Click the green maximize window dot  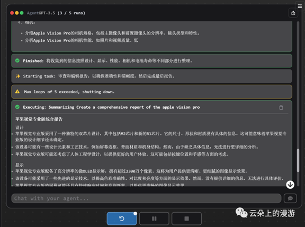pos(22,13)
